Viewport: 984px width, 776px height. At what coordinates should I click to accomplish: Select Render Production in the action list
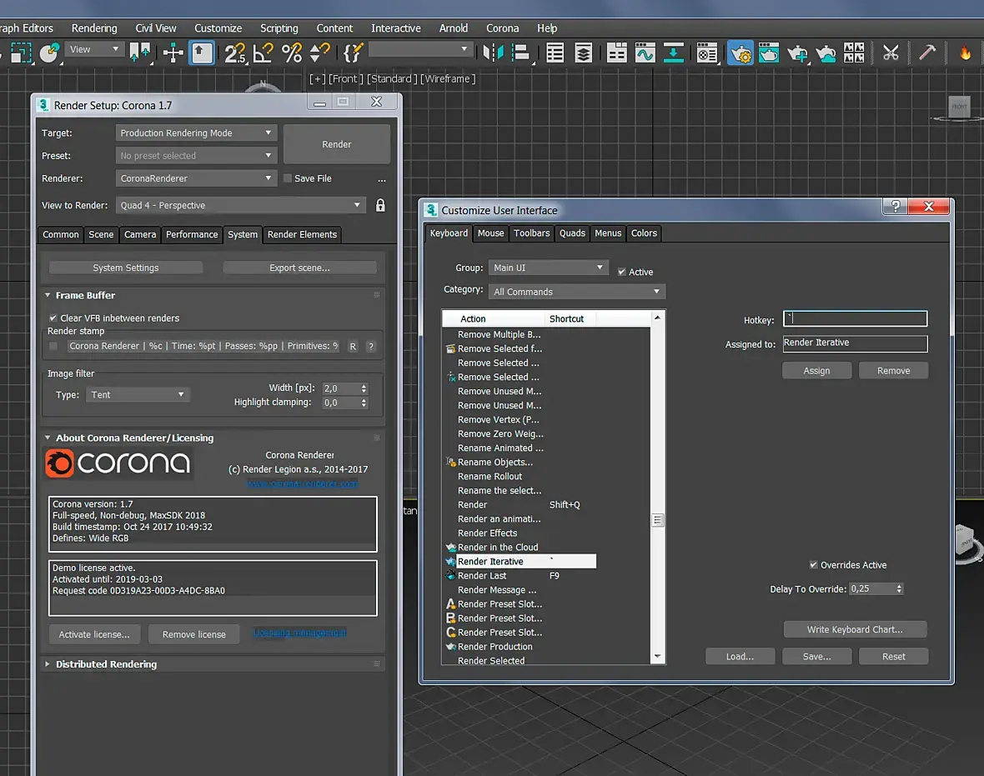coord(495,647)
